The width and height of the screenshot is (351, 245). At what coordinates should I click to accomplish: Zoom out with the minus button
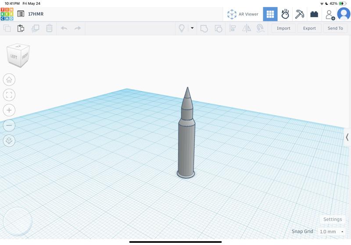coord(9,125)
